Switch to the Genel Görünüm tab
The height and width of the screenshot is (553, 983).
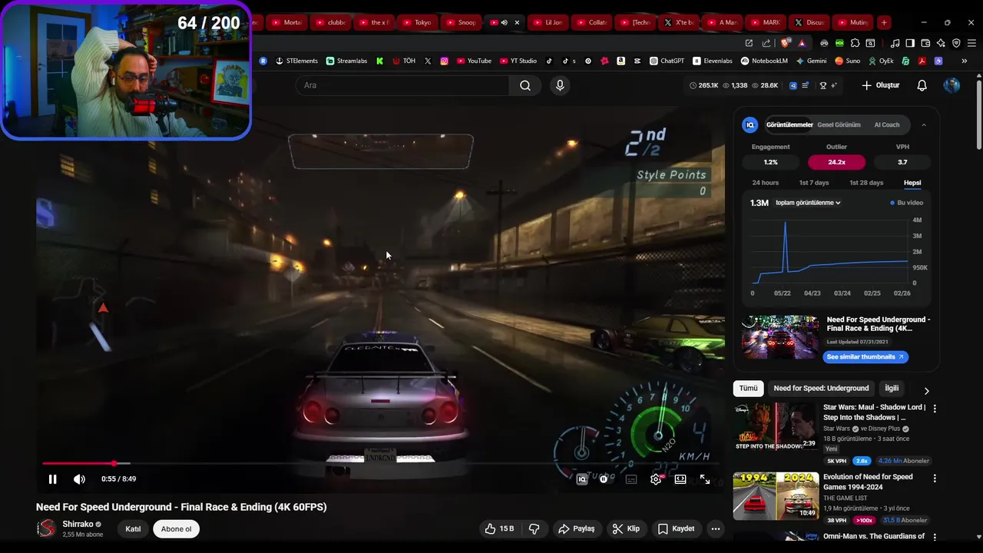[x=839, y=124]
